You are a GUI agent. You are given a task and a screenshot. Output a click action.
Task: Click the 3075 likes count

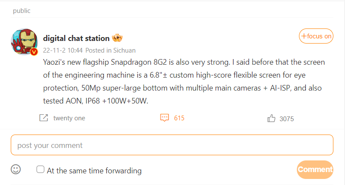(x=286, y=119)
